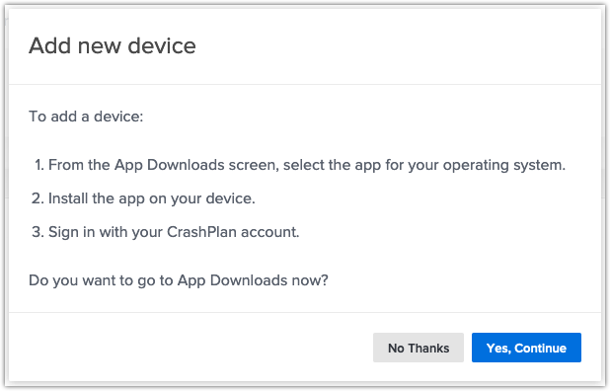This screenshot has width=610, height=391.
Task: Select the Add new device heading
Action: (x=113, y=45)
